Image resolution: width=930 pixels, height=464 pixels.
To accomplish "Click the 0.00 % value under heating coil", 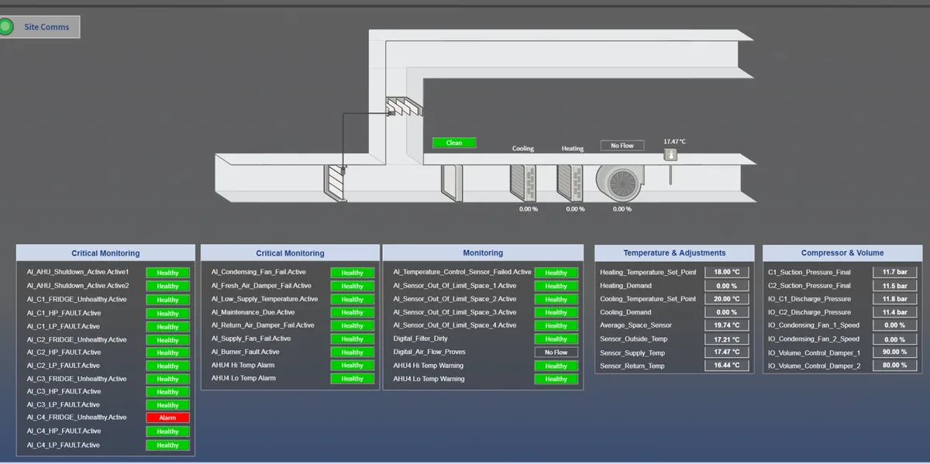I will [x=575, y=209].
